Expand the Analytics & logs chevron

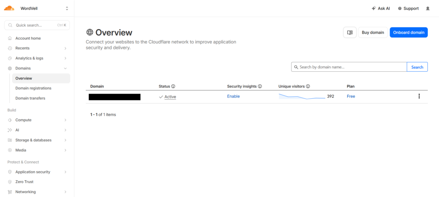point(65,58)
